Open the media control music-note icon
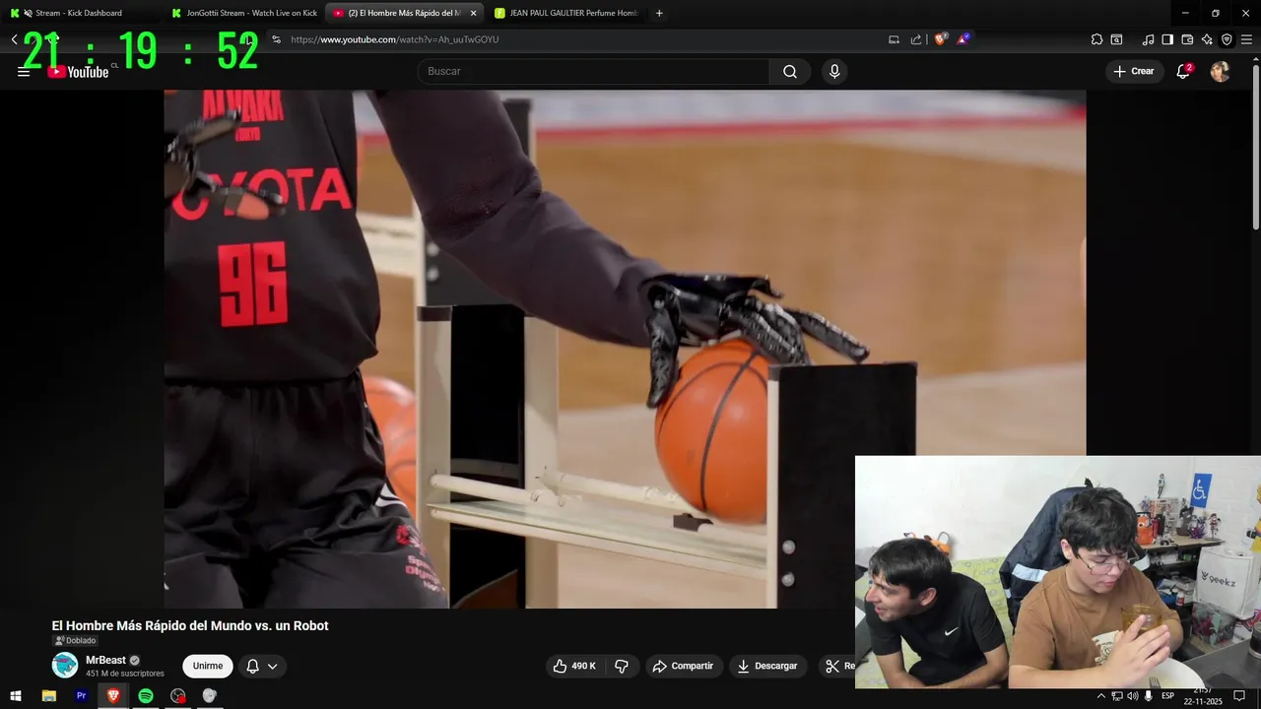Viewport: 1261px width, 709px height. point(1148,39)
